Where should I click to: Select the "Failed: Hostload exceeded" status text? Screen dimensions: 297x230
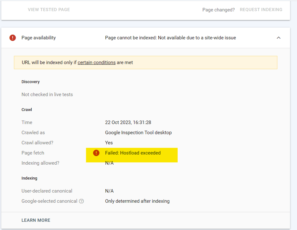133,153
